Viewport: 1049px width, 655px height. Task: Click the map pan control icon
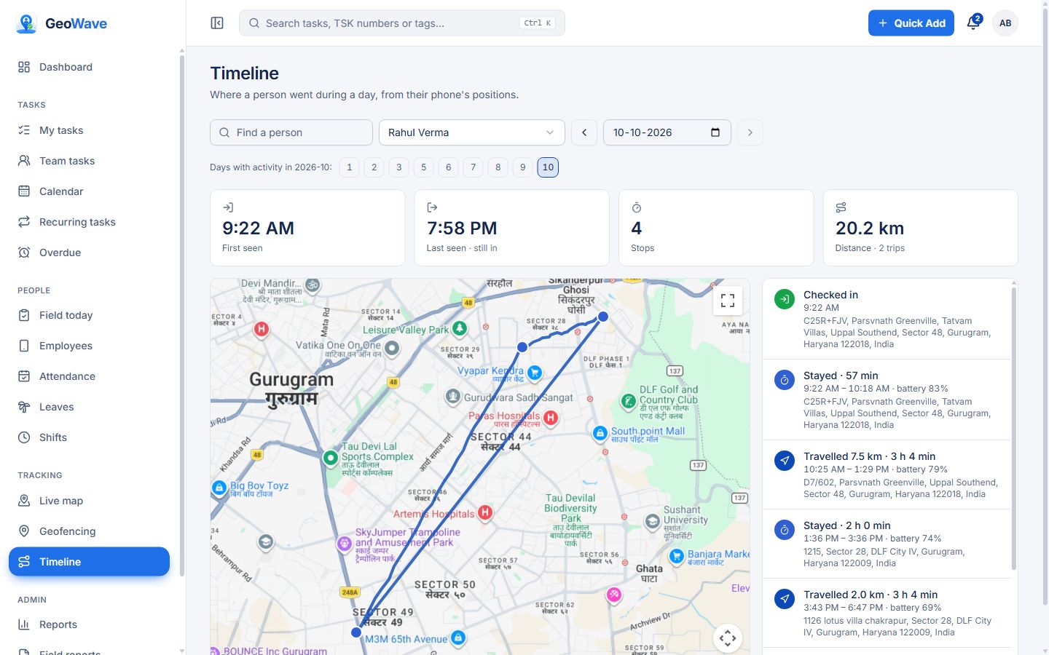pos(727,638)
